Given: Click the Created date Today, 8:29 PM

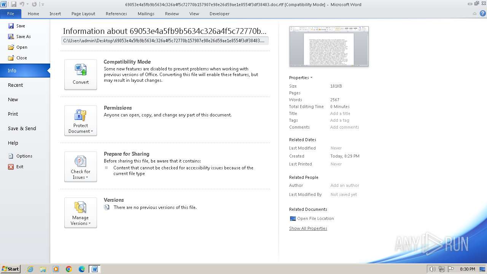Looking at the screenshot, I should pyautogui.click(x=345, y=156).
